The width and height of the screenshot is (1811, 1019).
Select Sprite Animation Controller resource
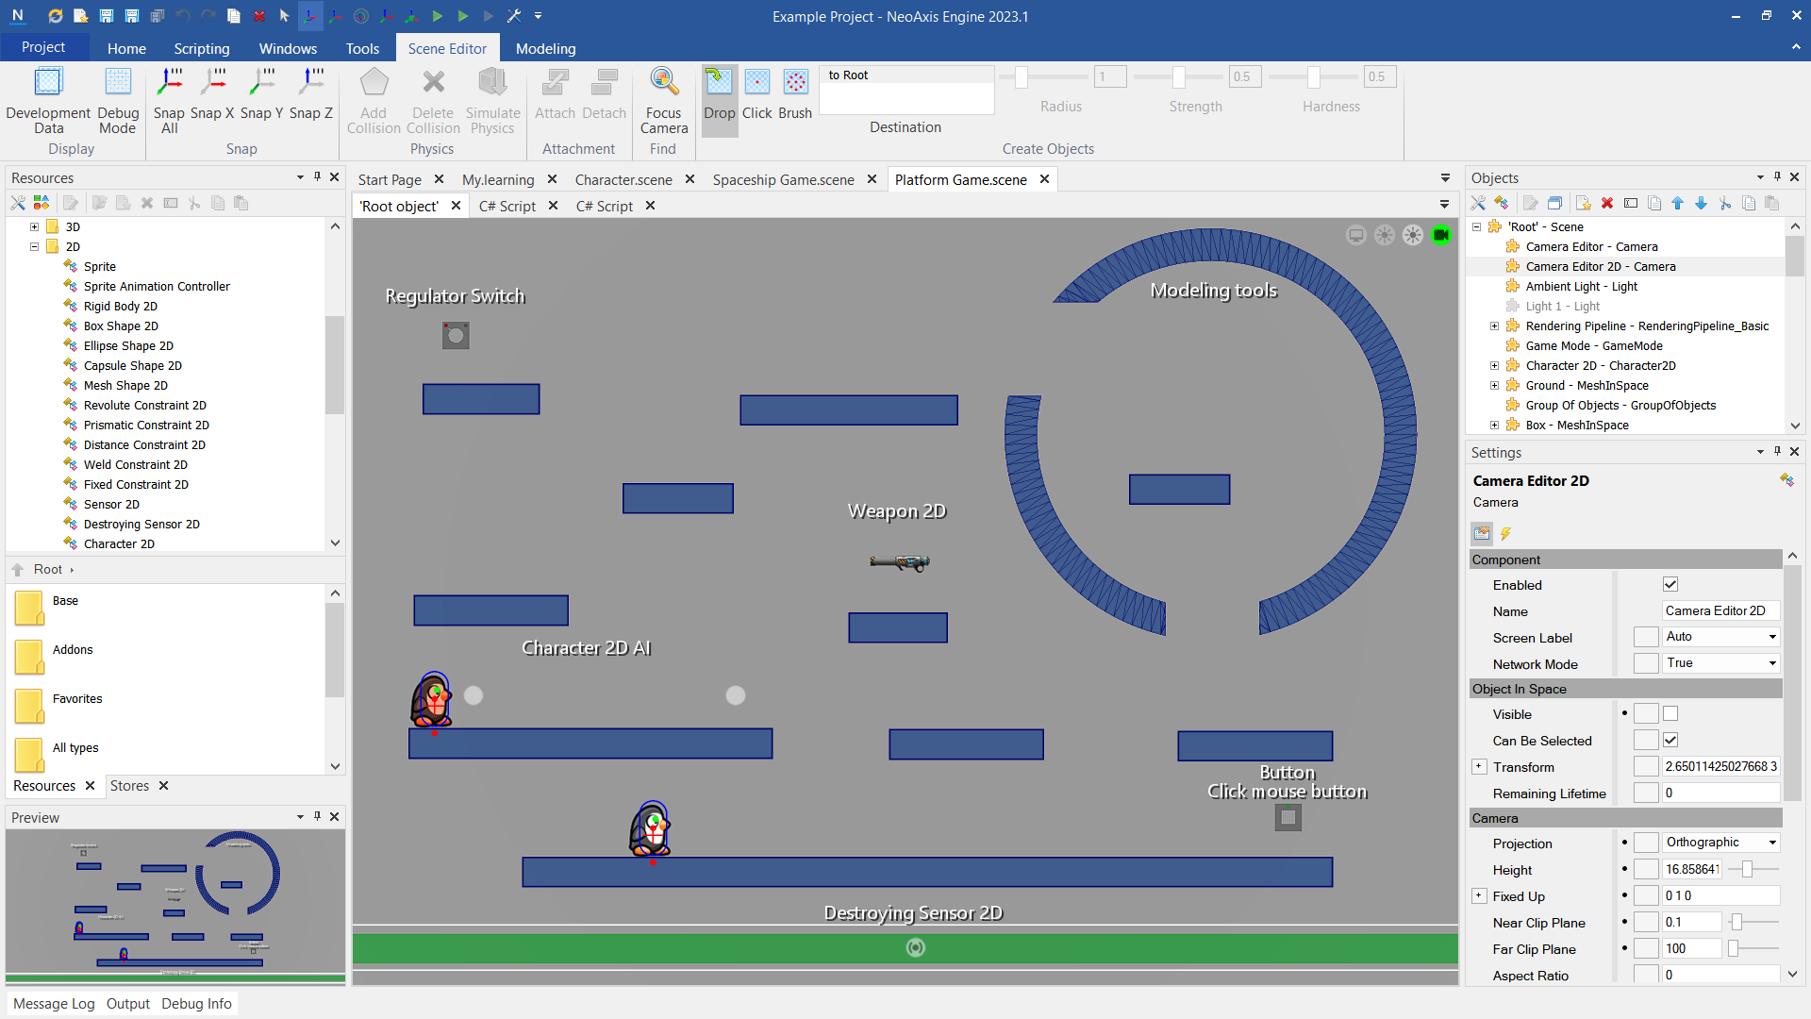(157, 286)
